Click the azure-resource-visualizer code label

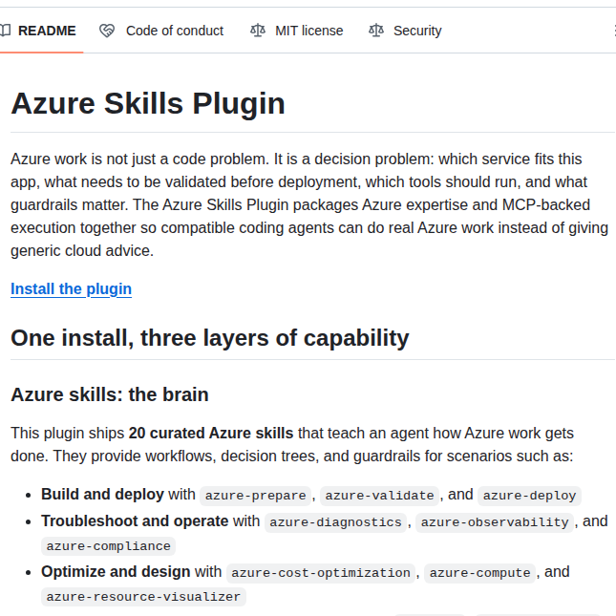coord(143,597)
